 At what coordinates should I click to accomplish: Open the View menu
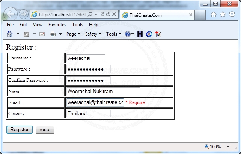(38, 25)
